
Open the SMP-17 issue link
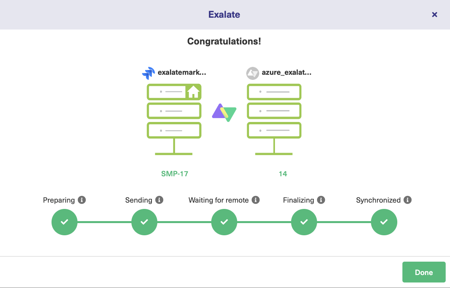click(x=174, y=174)
